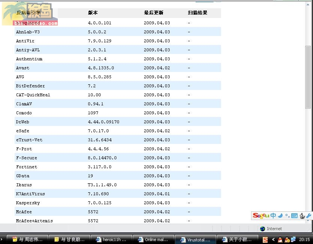Click the McAfee row version 5572
This screenshot has width=313, height=244.
tap(93, 212)
